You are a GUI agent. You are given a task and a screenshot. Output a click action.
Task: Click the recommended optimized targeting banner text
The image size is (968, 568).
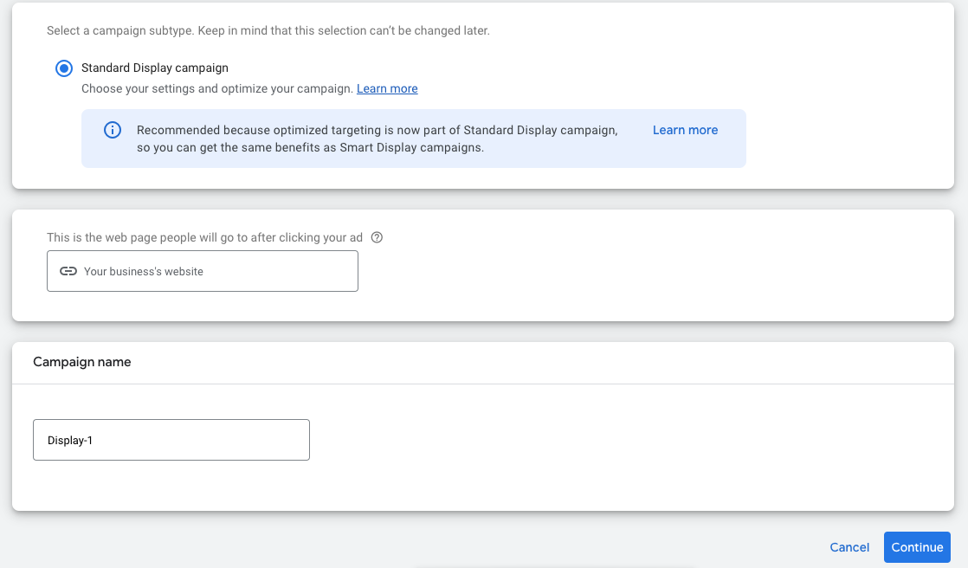[377, 139]
